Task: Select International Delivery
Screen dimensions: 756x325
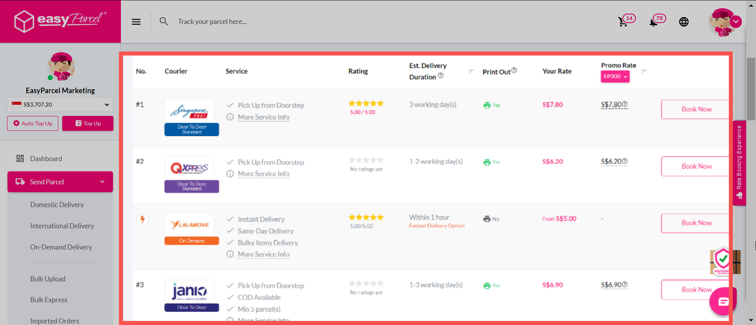Action: click(x=62, y=226)
